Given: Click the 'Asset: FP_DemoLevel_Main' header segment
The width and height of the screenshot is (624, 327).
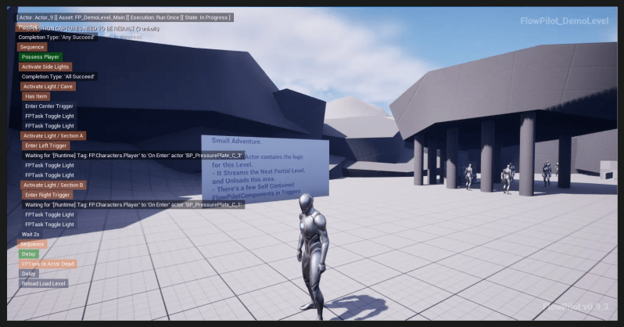Looking at the screenshot, I should click(92, 17).
